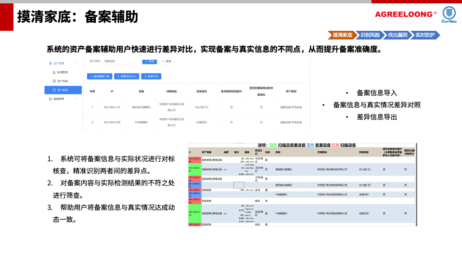Select the 找出漏洞 step arrow
The height and width of the screenshot is (260, 462).
click(397, 35)
